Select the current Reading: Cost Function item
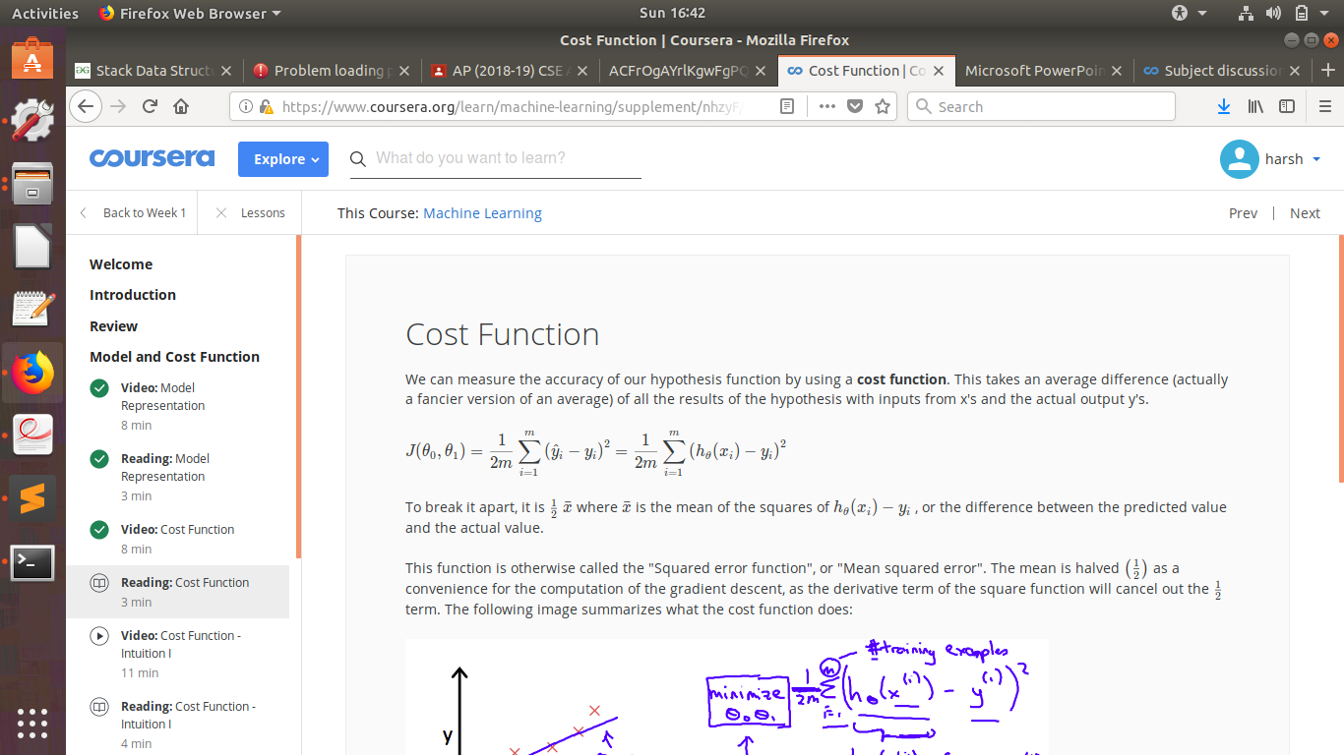 click(x=178, y=592)
